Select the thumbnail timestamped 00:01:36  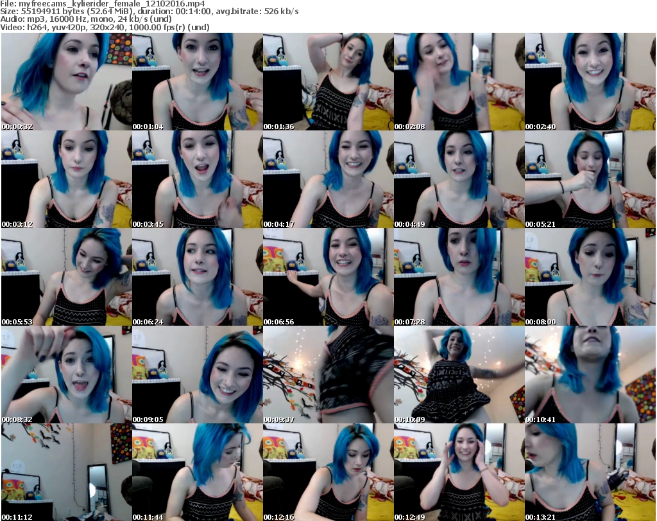pyautogui.click(x=328, y=82)
